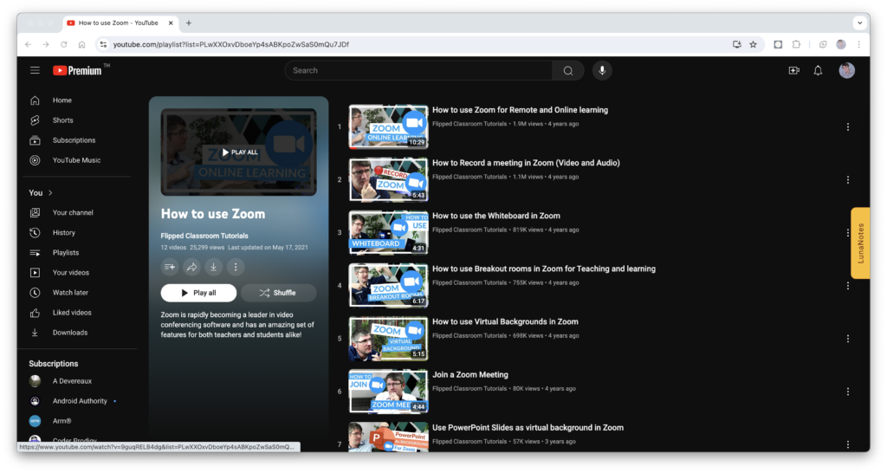Open options for the first Zoom video
This screenshot has width=887, height=473.
coord(847,126)
